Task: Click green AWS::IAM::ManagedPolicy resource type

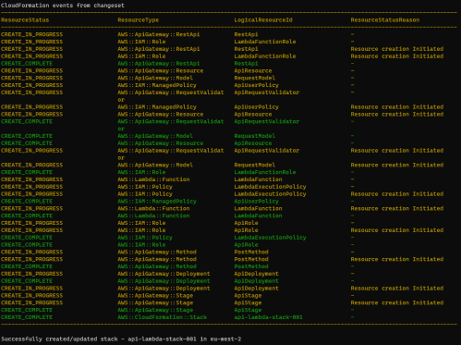Action: coord(157,202)
